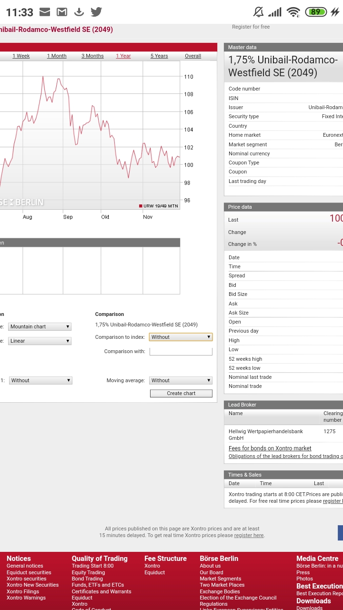Viewport: 343px width, 610px height.
Task: Open the indicator 1 Without dropdown
Action: click(x=40, y=380)
